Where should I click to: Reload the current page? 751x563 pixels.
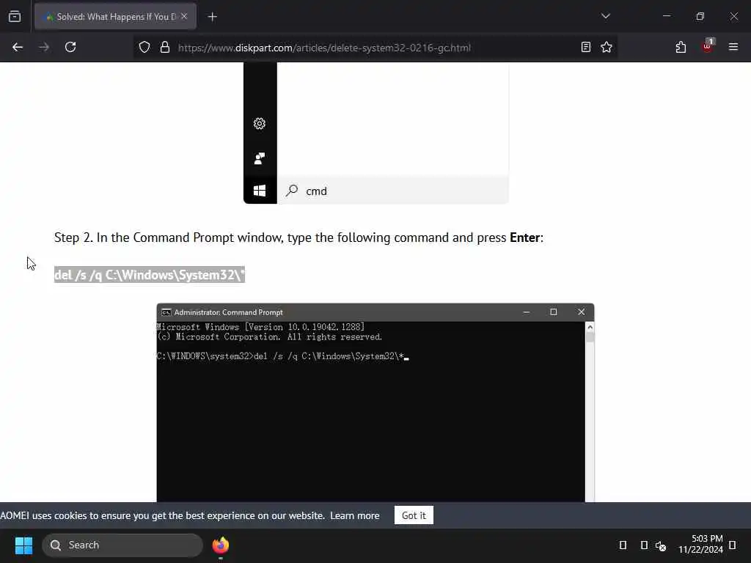point(70,48)
